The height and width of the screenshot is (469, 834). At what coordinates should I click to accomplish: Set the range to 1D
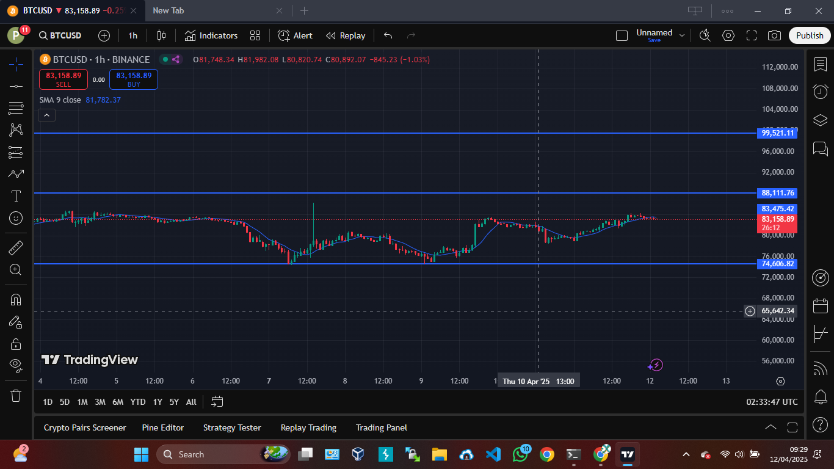click(48, 402)
